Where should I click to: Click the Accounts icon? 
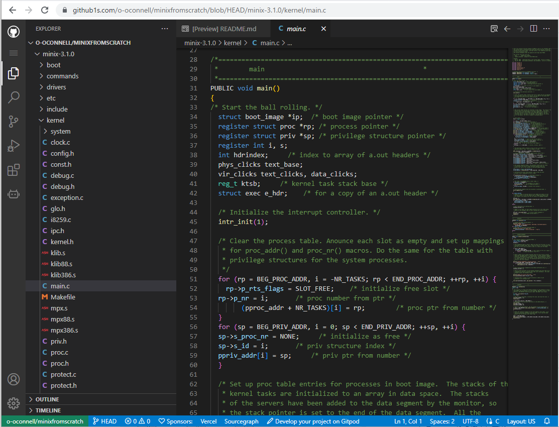click(14, 379)
